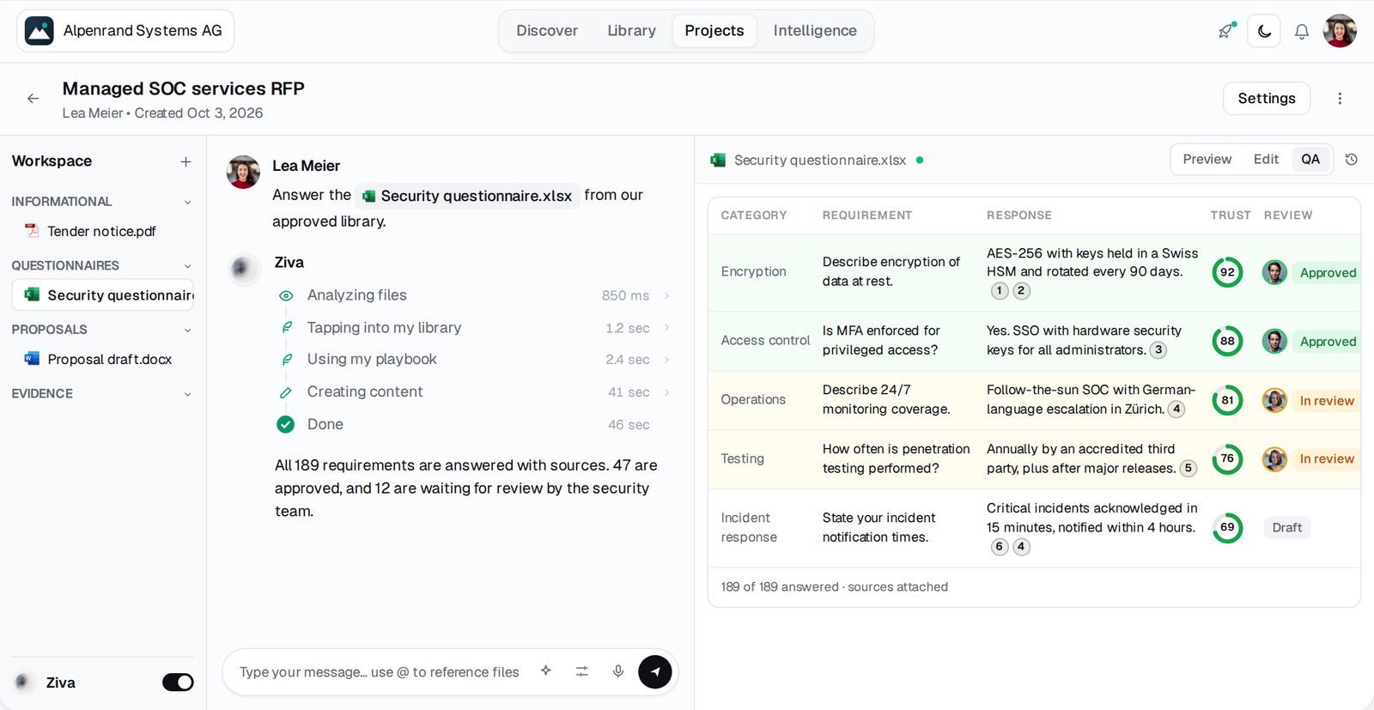The height and width of the screenshot is (710, 1374).
Task: Open version history clock icon
Action: click(1351, 160)
